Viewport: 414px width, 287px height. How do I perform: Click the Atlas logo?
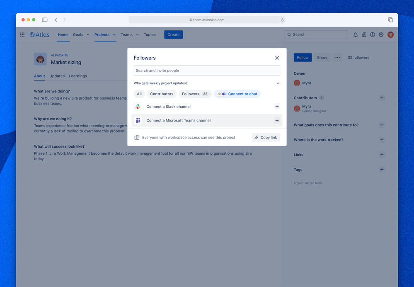pyautogui.click(x=40, y=34)
